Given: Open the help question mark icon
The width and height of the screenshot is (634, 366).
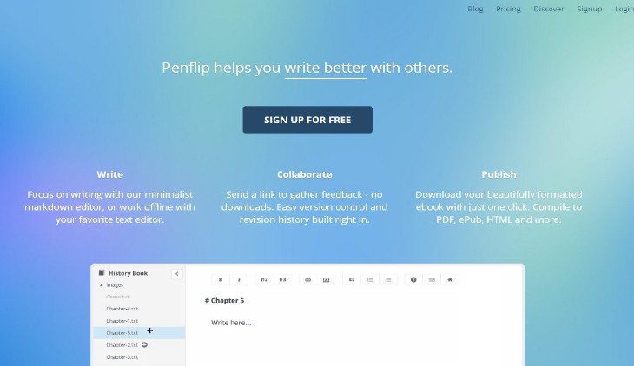Looking at the screenshot, I should [413, 279].
